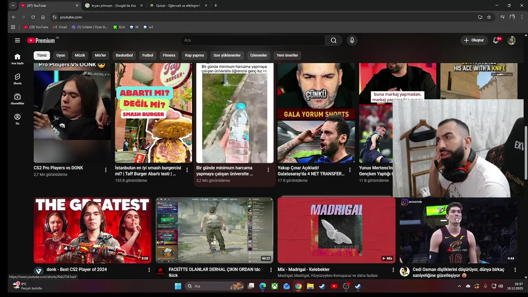
Task: Open options for CS2 Pro Players vs DONK
Action: point(106,170)
